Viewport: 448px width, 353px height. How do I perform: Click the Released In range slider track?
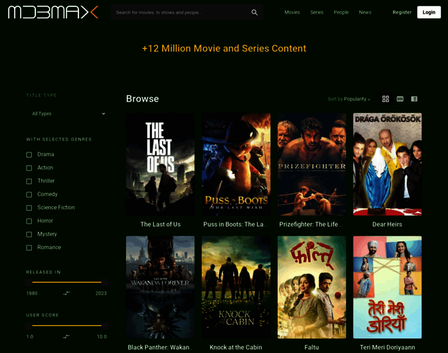pos(67,282)
